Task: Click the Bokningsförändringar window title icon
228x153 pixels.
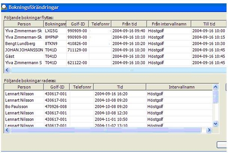Action: coord(4,7)
